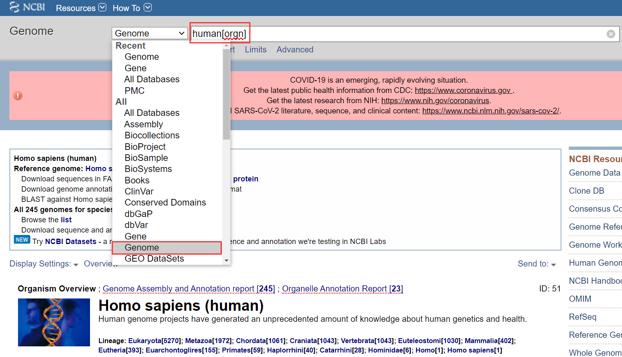Open the ncbi sars-cov-2 link

pyautogui.click(x=491, y=111)
